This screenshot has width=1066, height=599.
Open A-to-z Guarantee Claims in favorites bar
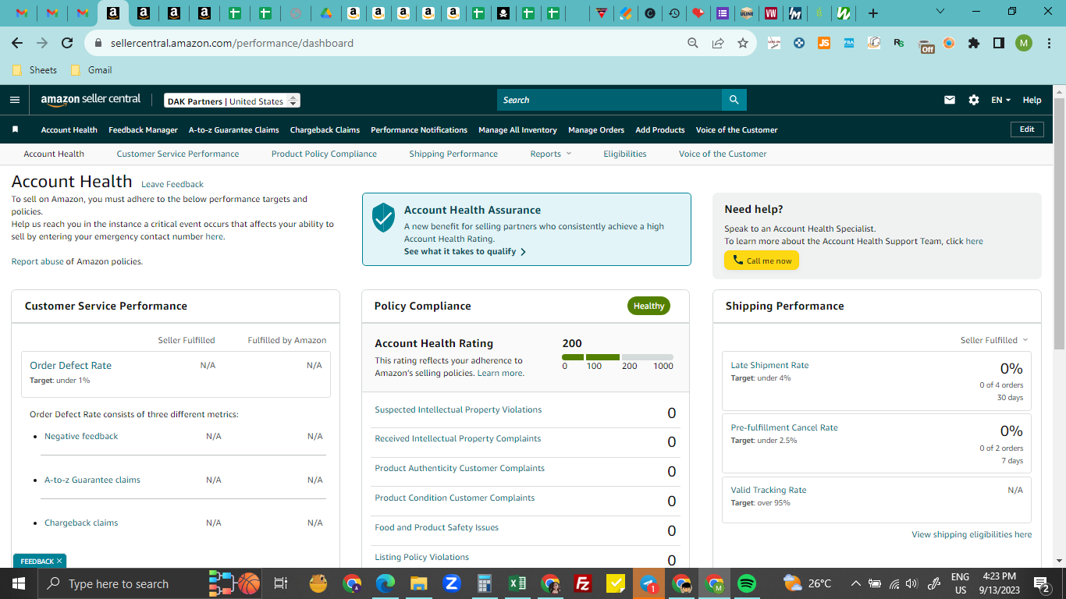coord(234,129)
